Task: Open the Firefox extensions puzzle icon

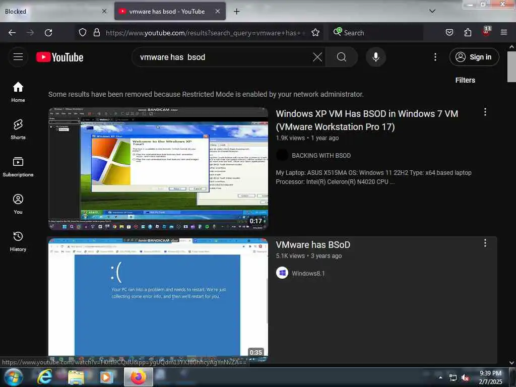Action: [468, 32]
